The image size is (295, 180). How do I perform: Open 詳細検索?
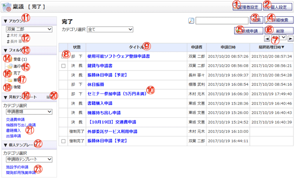point(279,20)
